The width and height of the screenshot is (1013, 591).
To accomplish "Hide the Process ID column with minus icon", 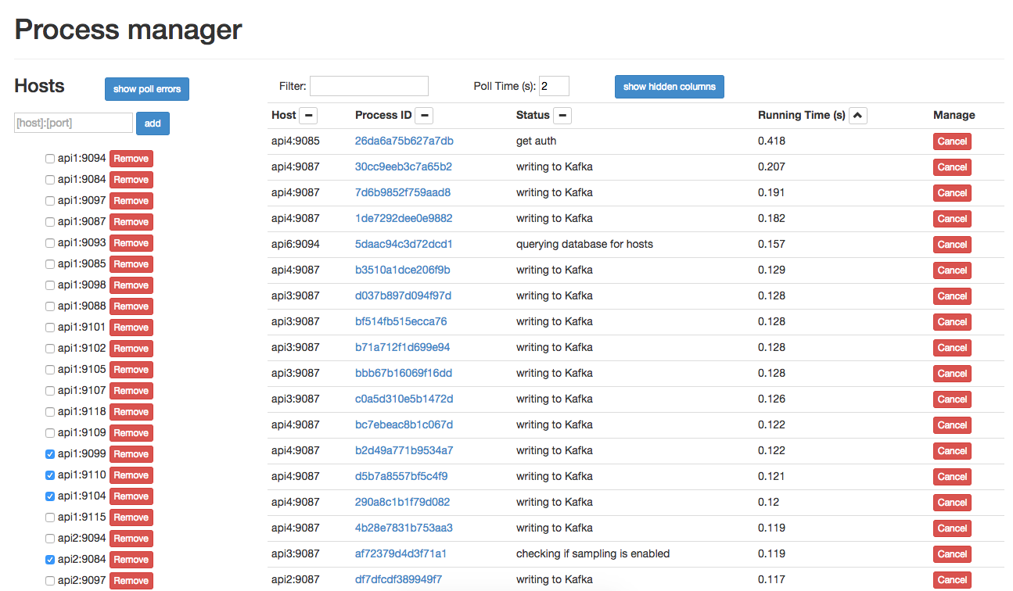I will [x=424, y=116].
